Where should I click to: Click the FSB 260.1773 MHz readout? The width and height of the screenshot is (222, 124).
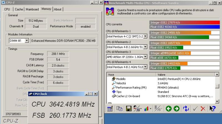point(62,115)
